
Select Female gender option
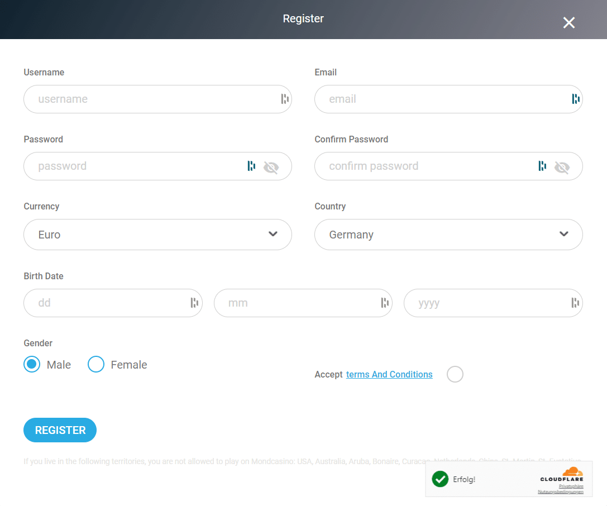97,365
